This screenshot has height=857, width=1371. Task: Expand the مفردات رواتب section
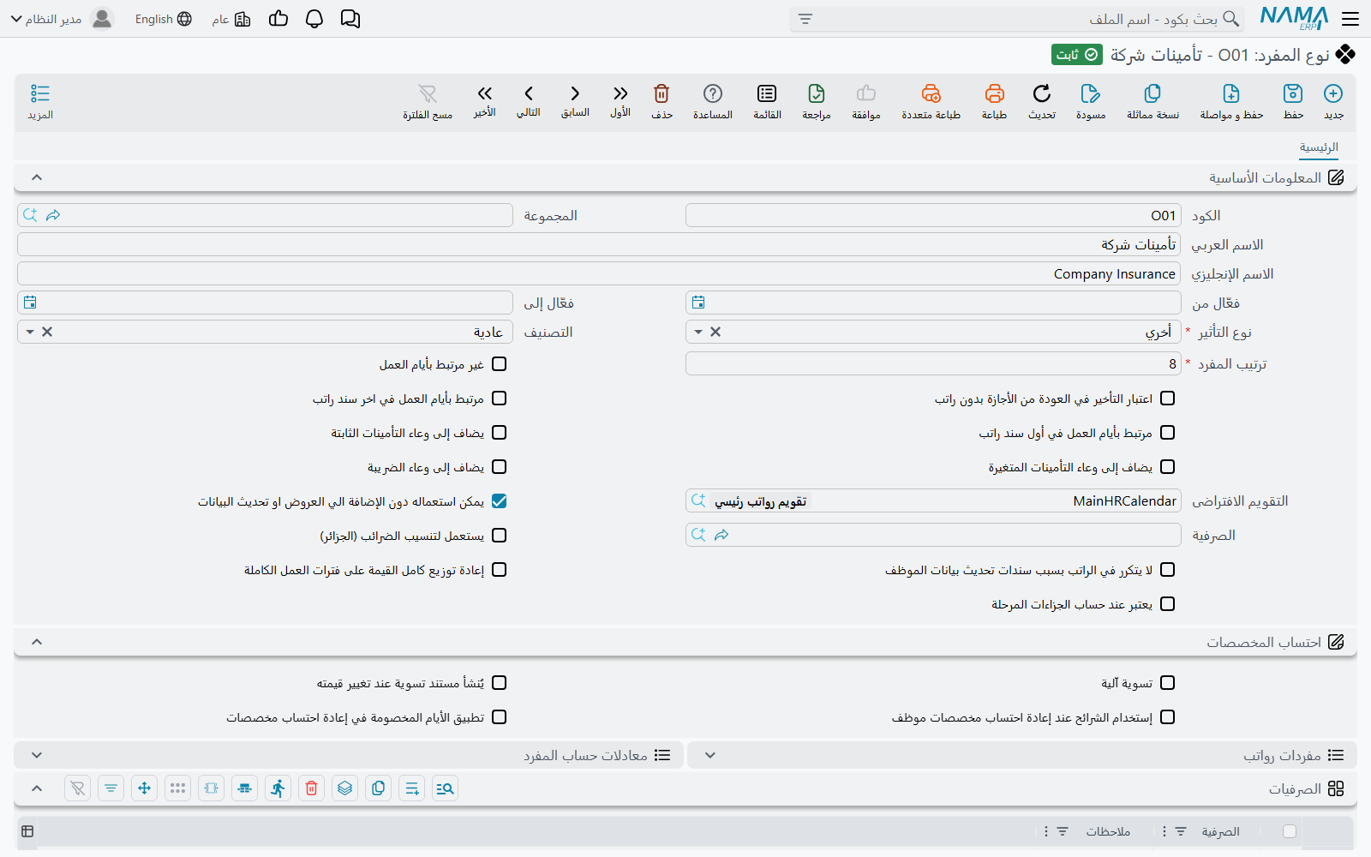point(710,755)
